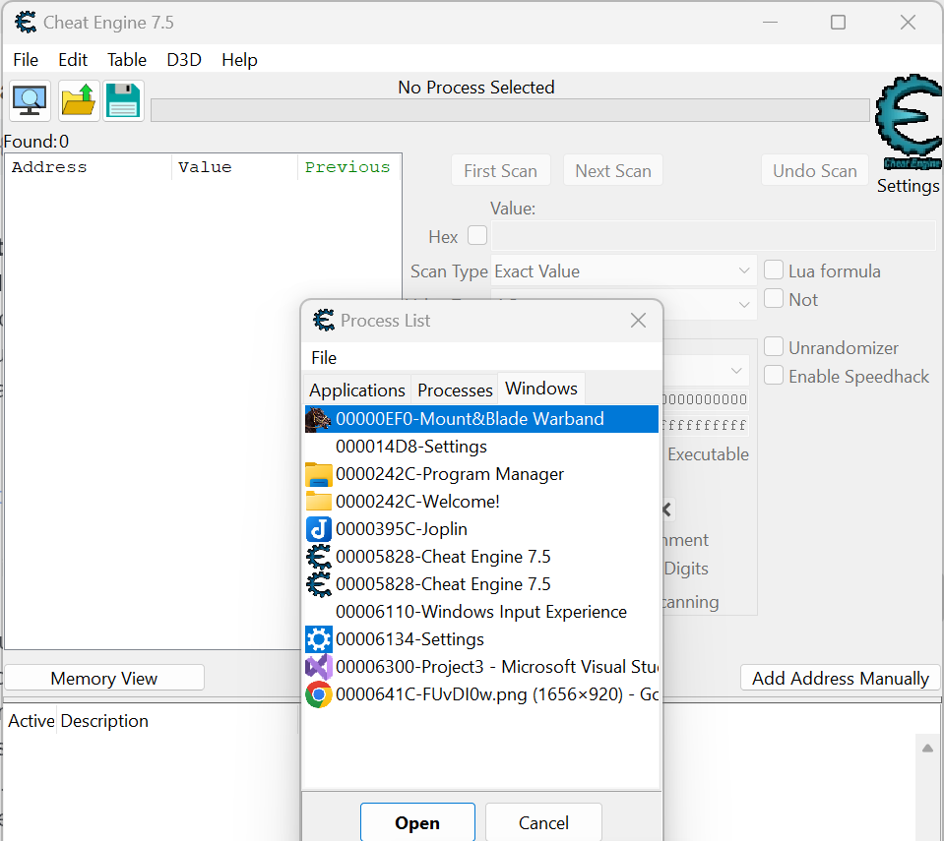Switch to the Applications tab
Viewport: 944px width, 841px height.
point(357,390)
